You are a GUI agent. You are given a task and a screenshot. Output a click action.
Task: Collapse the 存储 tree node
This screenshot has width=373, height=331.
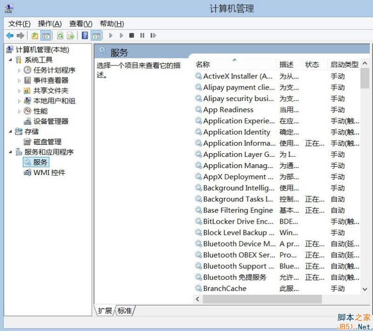point(10,132)
